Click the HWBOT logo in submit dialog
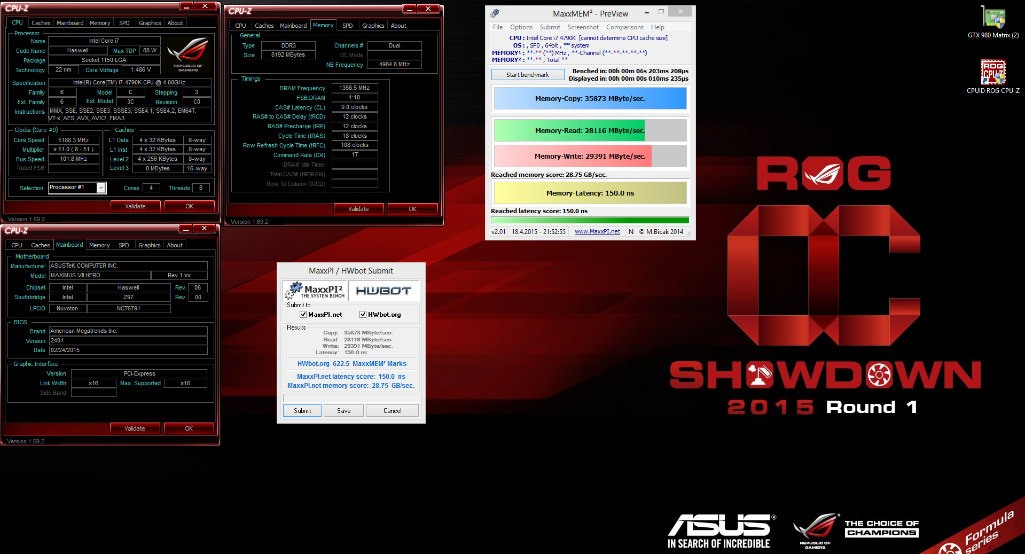Viewport: 1025px width, 554px height. [x=384, y=291]
